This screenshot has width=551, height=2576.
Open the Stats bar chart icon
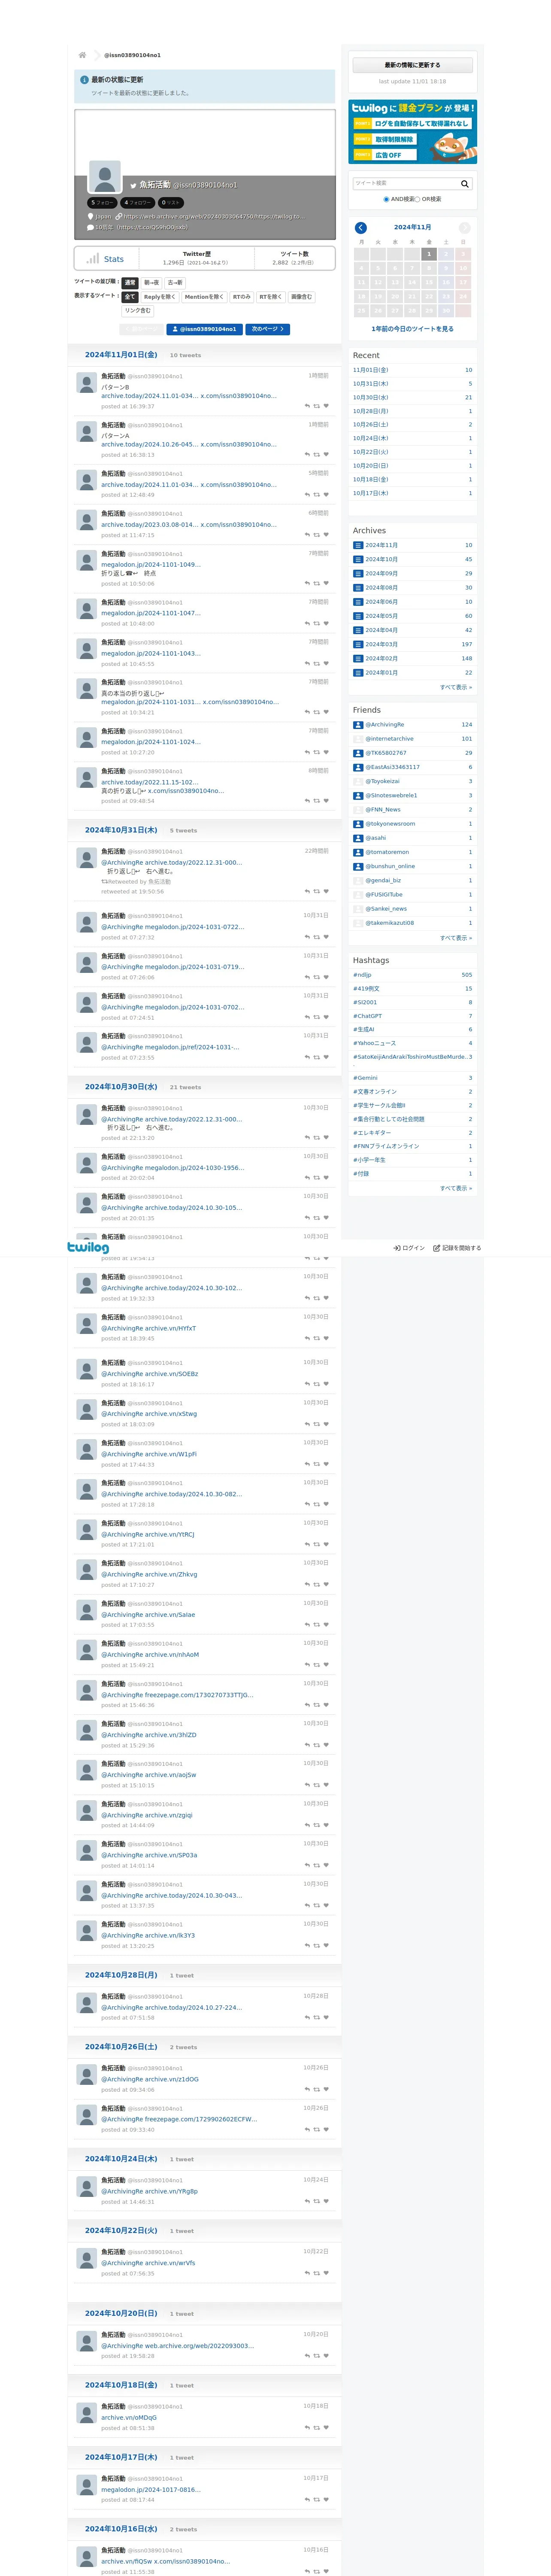pyautogui.click(x=93, y=259)
